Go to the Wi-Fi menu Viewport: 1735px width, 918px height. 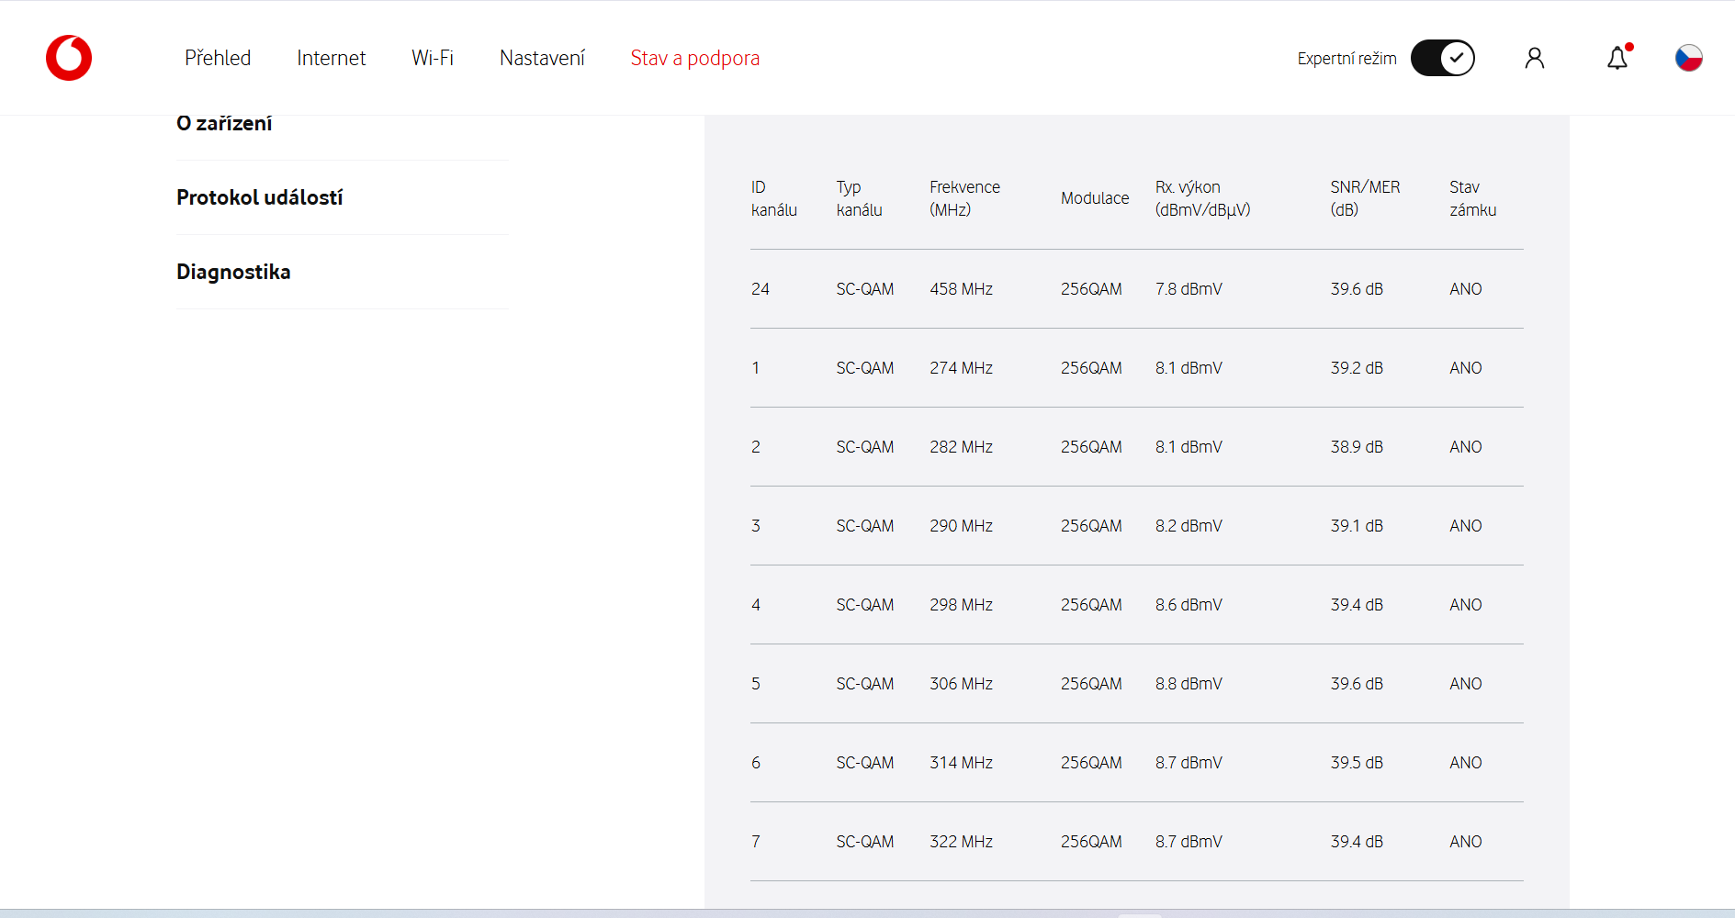click(433, 58)
